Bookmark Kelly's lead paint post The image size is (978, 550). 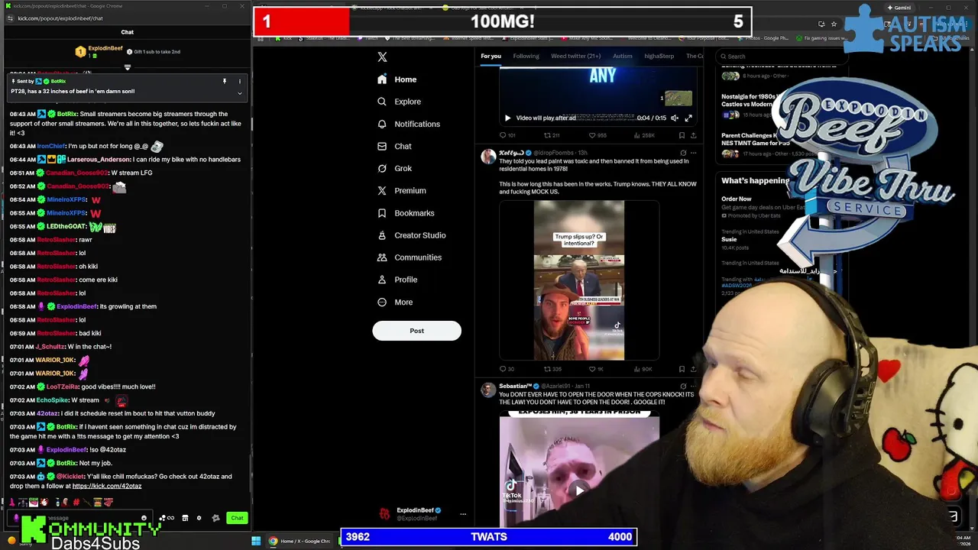click(682, 369)
